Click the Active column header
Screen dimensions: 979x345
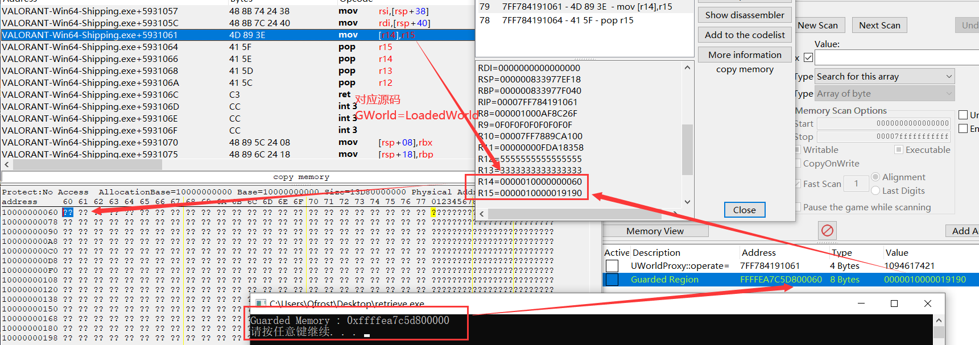click(x=617, y=252)
